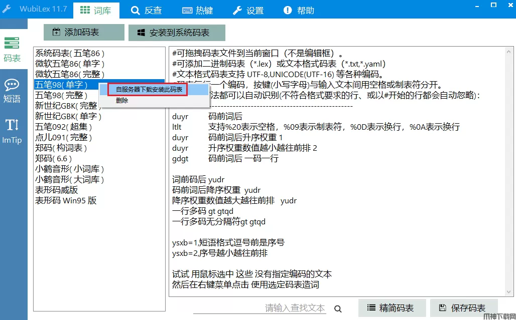
Task: Select 郑码( 构词表 ) entry
Action: tap(99, 148)
